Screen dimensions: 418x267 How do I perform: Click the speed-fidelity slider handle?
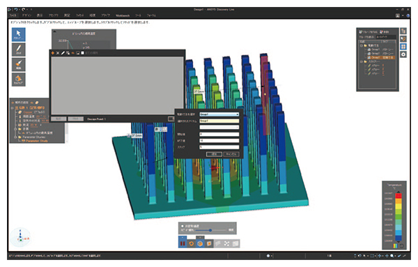pos(210,230)
